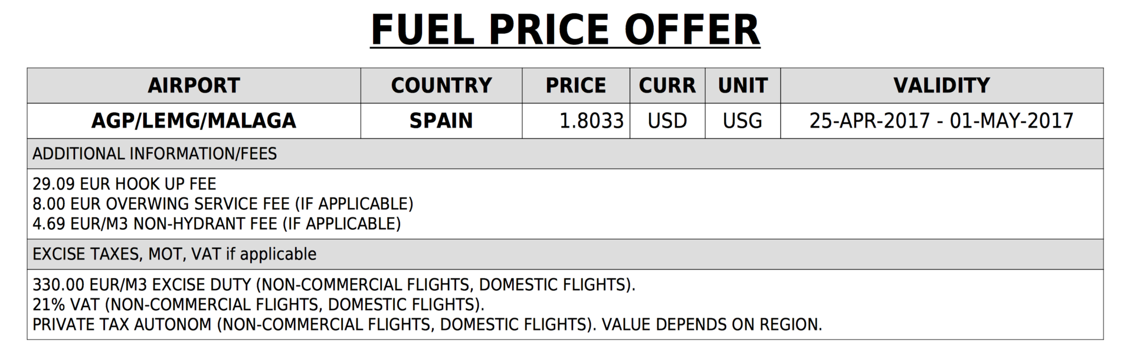Image resolution: width=1133 pixels, height=352 pixels.
Task: Click the 8.00 EUR OVERWING SERVICE FEE line
Action: coord(223,204)
